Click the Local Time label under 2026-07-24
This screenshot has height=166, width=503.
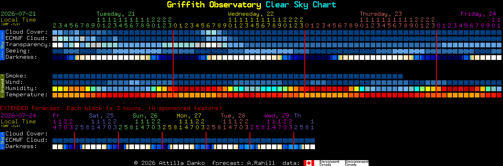point(18,121)
